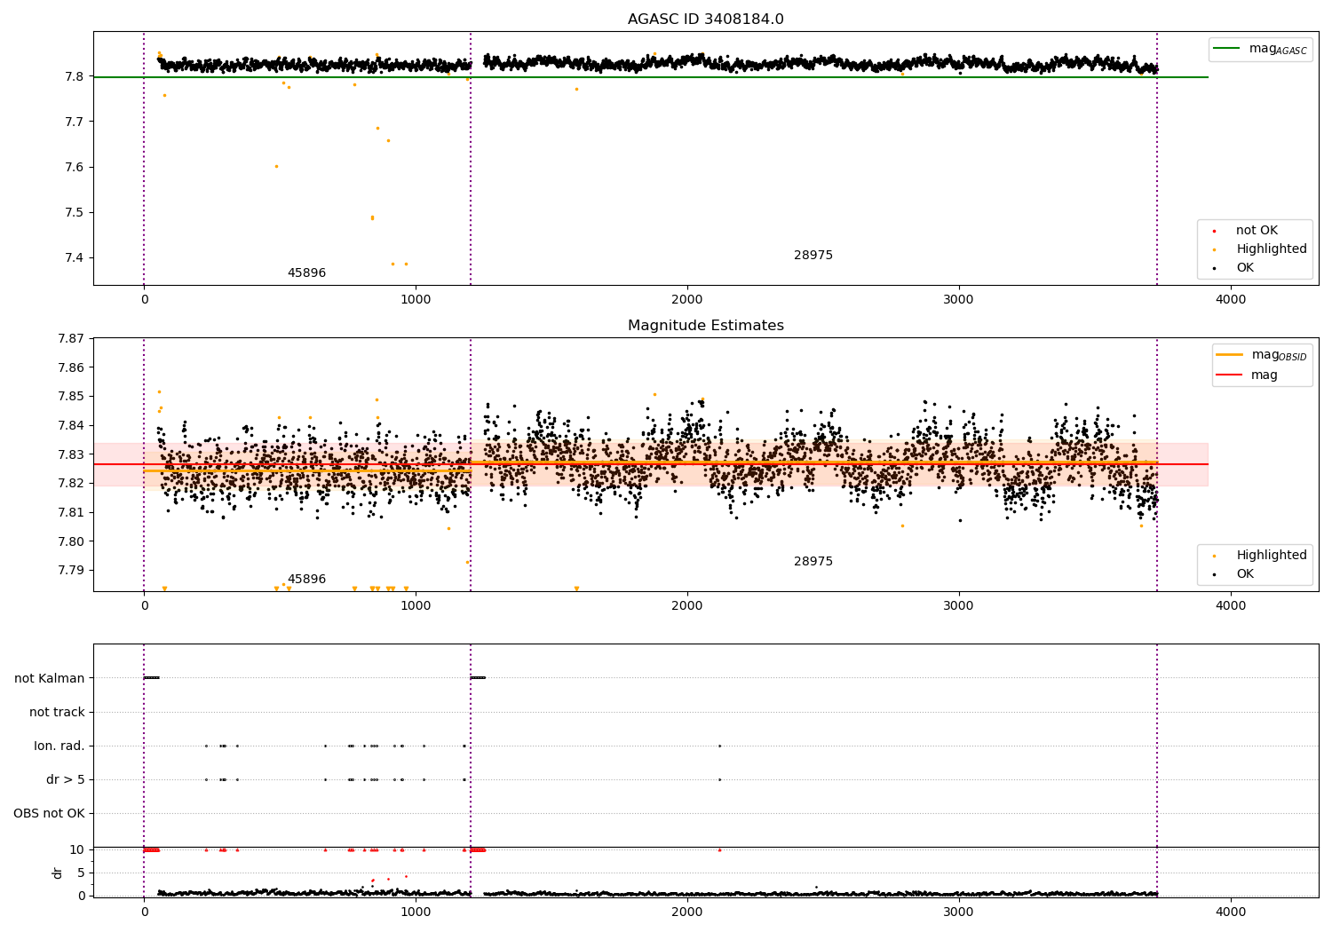The width and height of the screenshot is (1332, 932).
Task: Click the 5 tick on the dr axis
Action: (x=81, y=873)
